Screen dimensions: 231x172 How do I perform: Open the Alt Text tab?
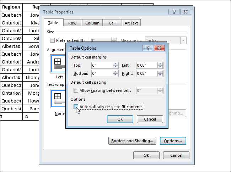(131, 23)
